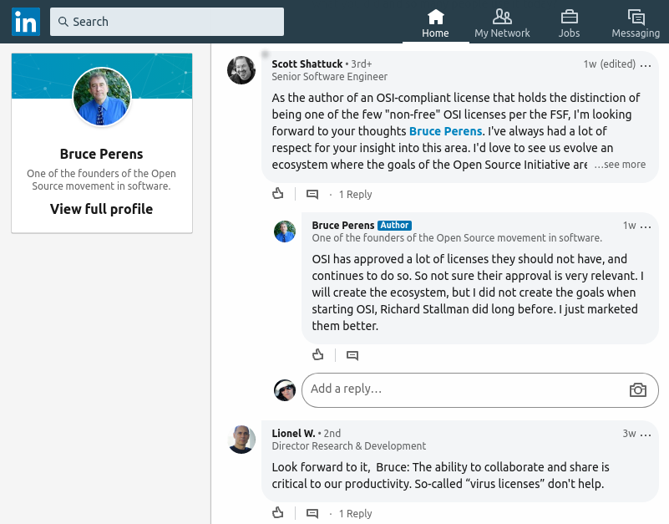The height and width of the screenshot is (524, 669).
Task: Open your own avatar beside reply box
Action: [x=285, y=390]
